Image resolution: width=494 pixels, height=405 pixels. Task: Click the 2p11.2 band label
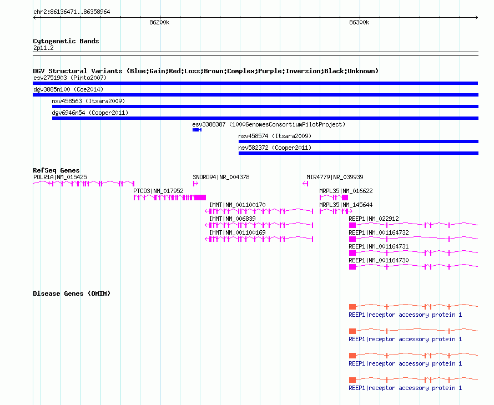point(43,48)
